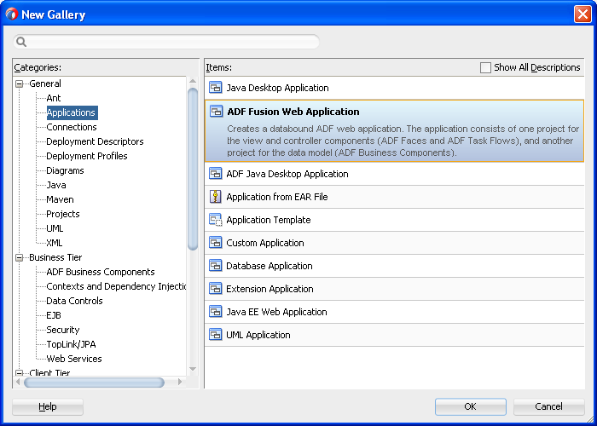
Task: Click the search magnifier icon
Action: [21, 42]
